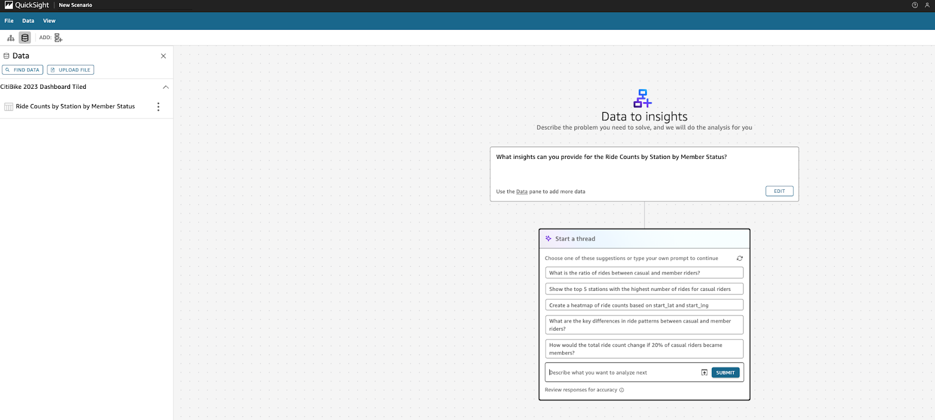Close the Data pane
This screenshot has height=420, width=935.
(x=163, y=56)
